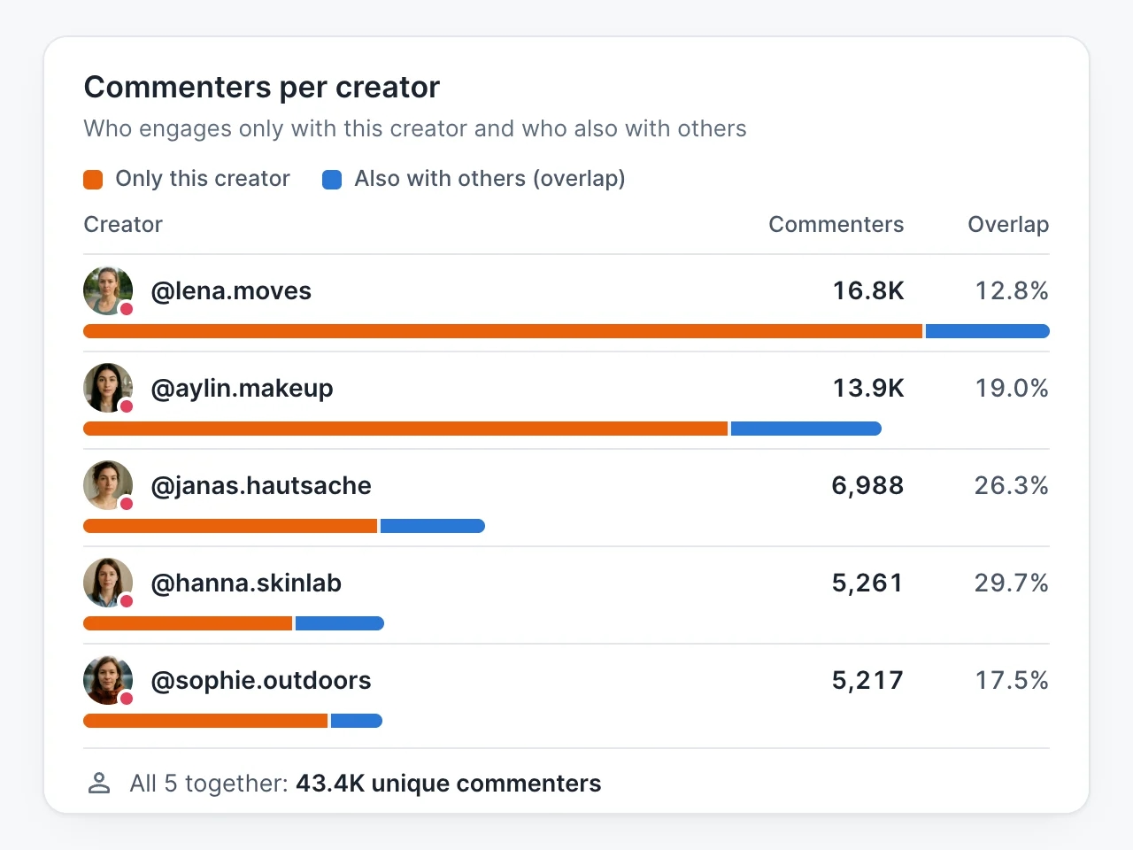This screenshot has width=1133, height=850.
Task: Click the 'Creator' column header
Action: pyautogui.click(x=123, y=225)
